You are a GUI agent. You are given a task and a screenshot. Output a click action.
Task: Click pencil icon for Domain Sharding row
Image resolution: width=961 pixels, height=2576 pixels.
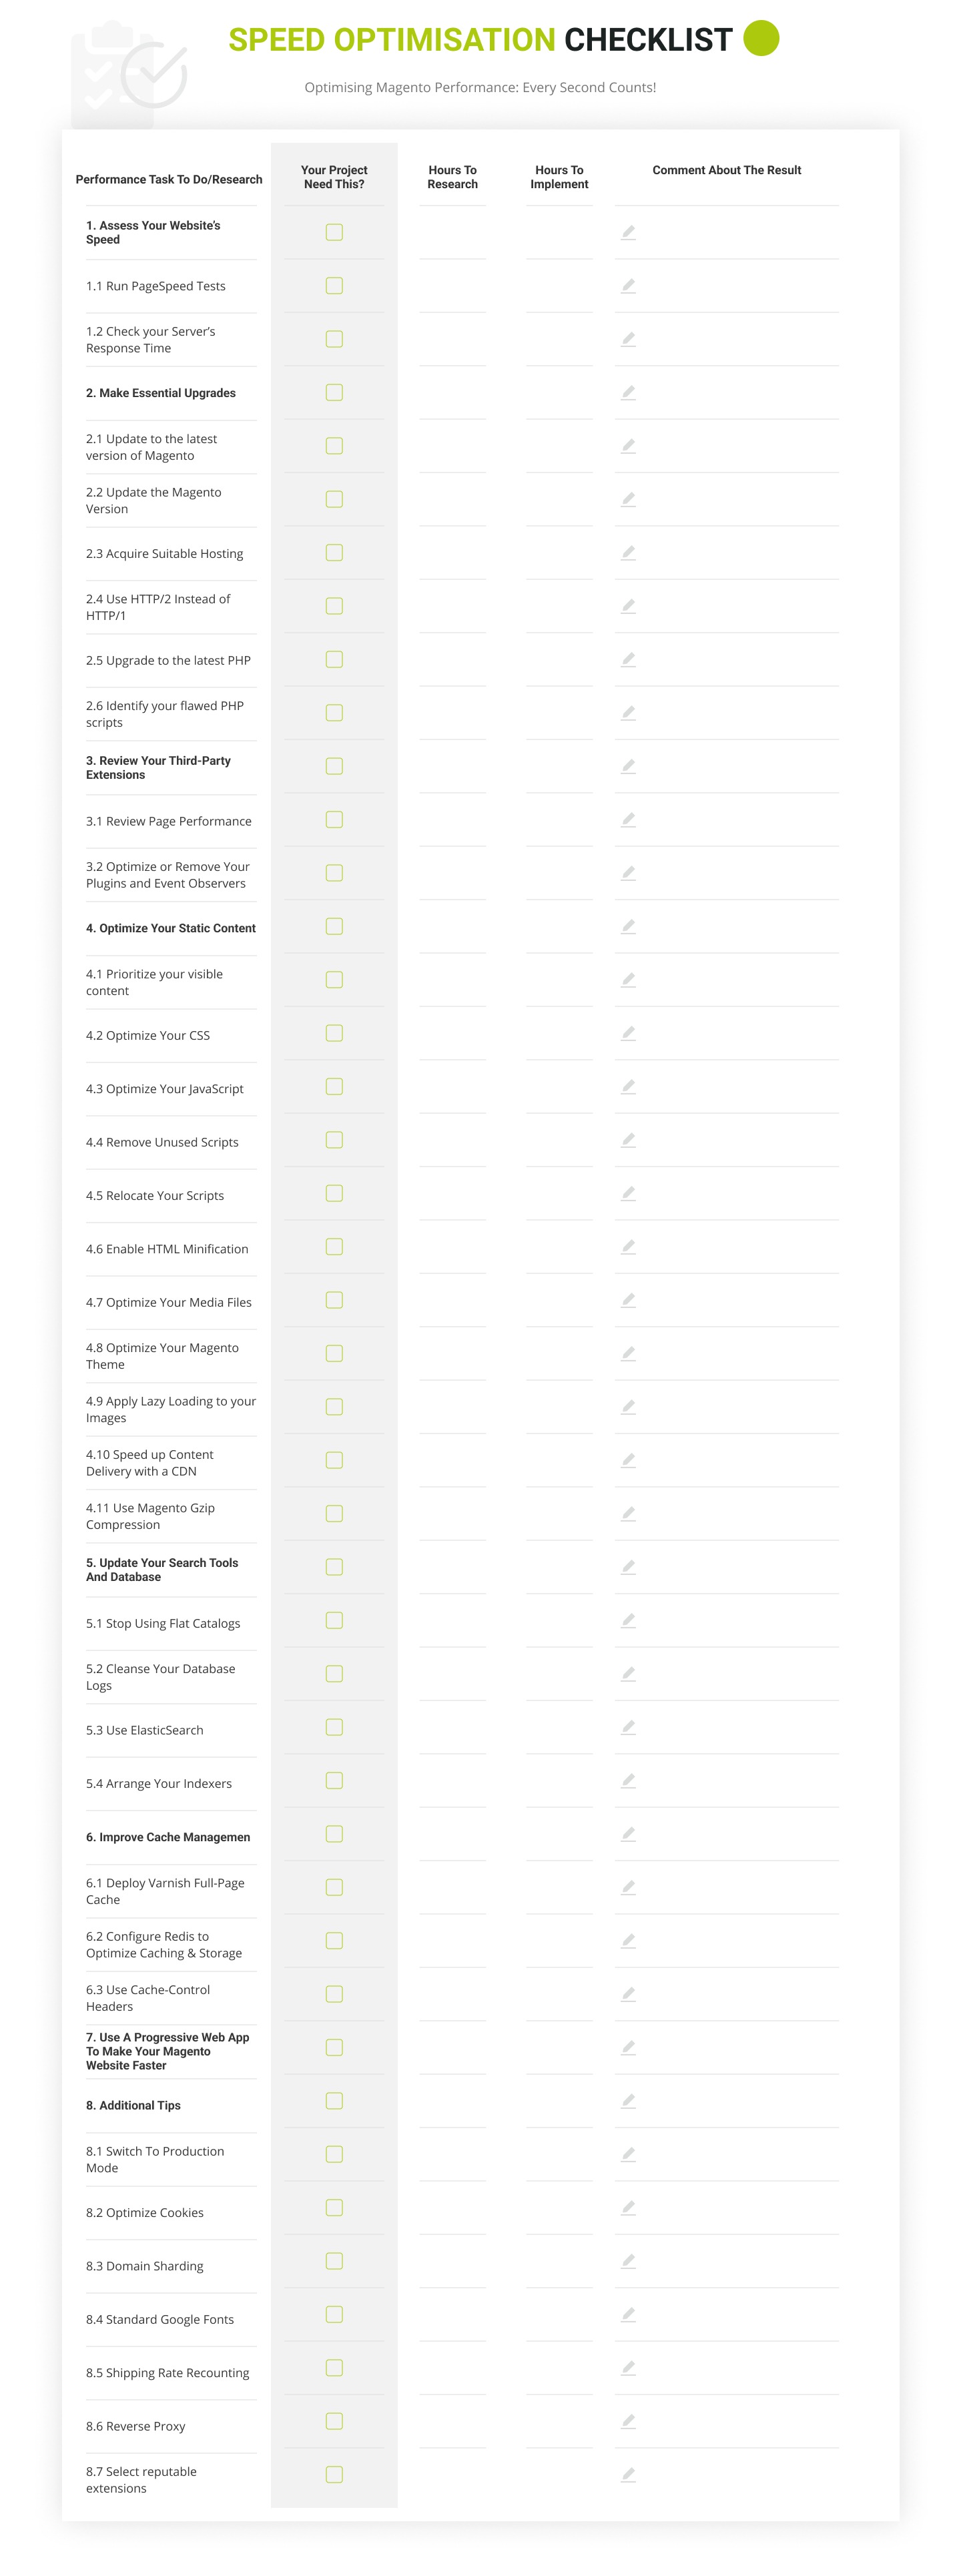point(628,2261)
